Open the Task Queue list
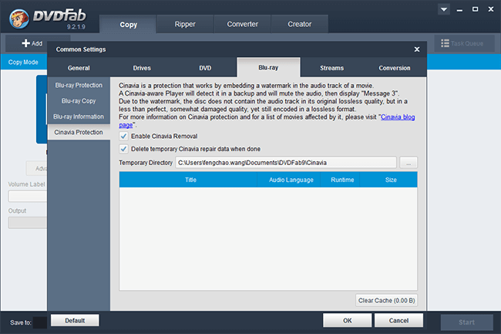The image size is (501, 334). 462,43
